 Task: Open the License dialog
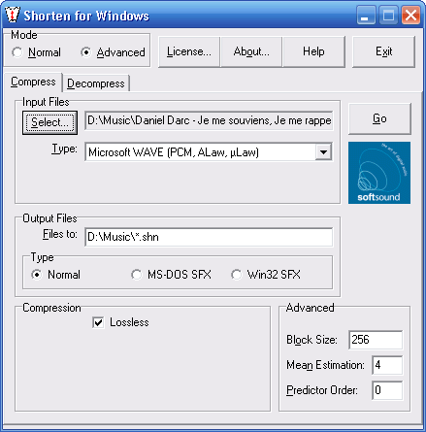tap(189, 51)
